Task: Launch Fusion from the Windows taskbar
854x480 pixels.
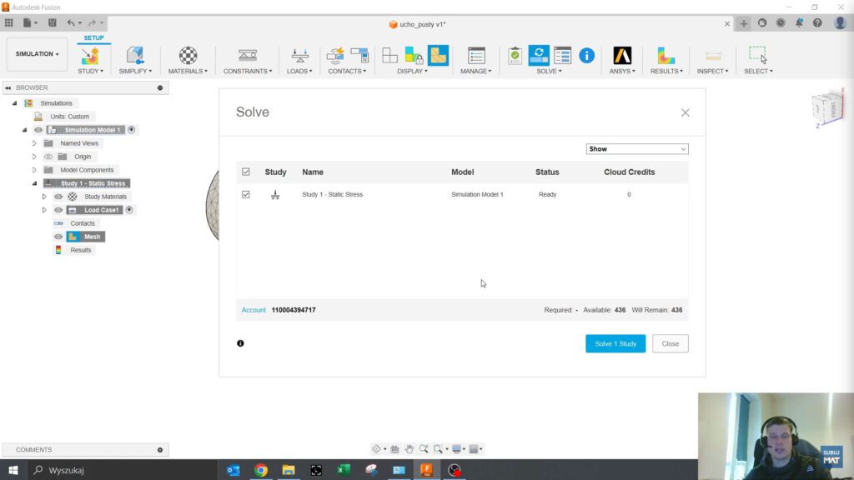Action: 426,470
